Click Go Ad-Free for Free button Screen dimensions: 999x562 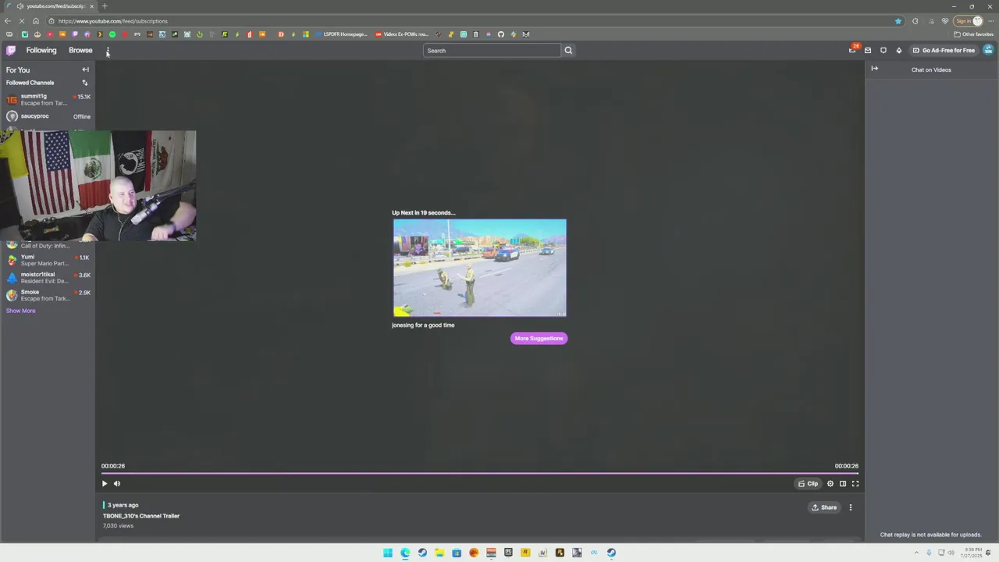pos(944,50)
